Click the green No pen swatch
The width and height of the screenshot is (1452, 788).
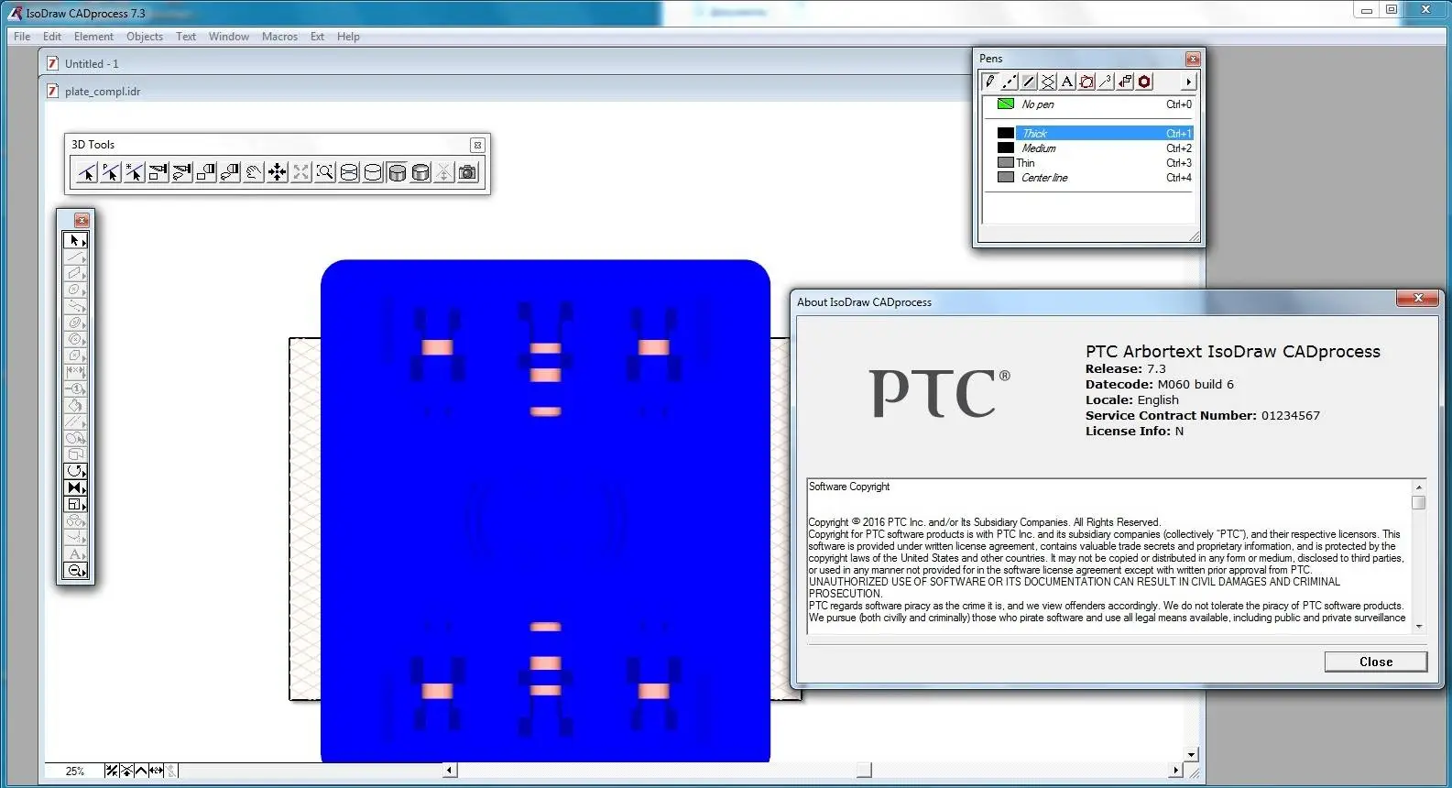(x=1005, y=104)
